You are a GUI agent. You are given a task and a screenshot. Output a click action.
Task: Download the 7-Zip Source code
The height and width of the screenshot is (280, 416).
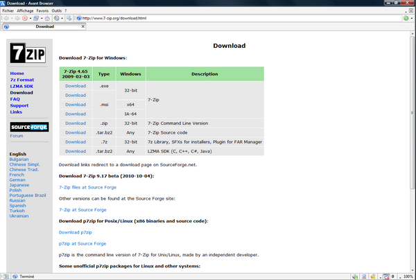(76, 132)
